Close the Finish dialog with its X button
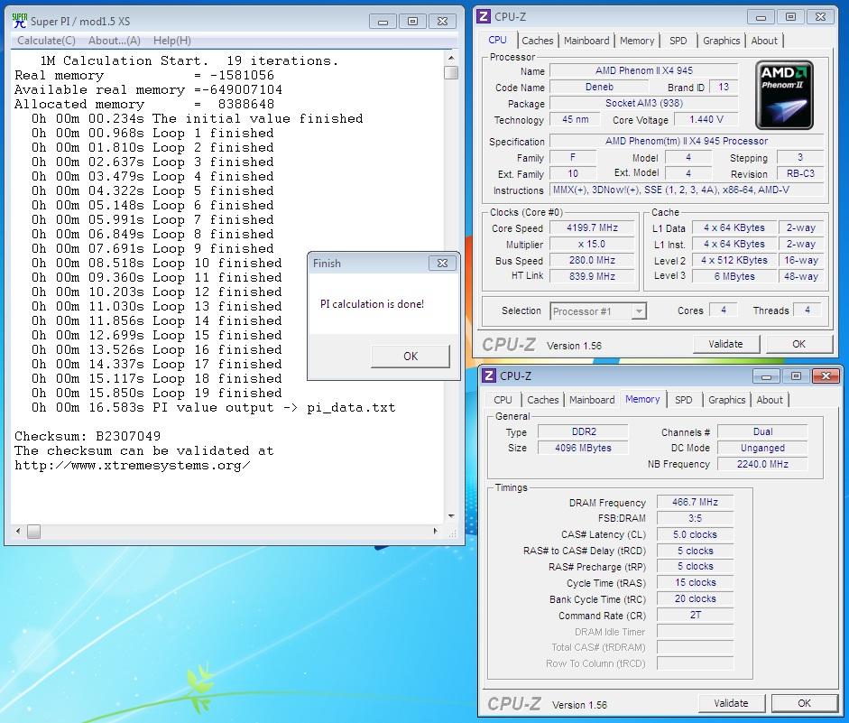 click(442, 264)
